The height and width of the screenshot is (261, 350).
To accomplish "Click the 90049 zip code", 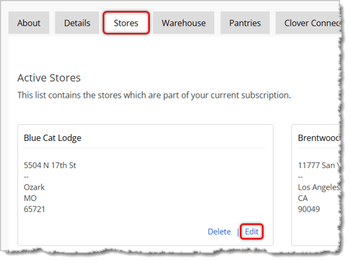I will 309,209.
